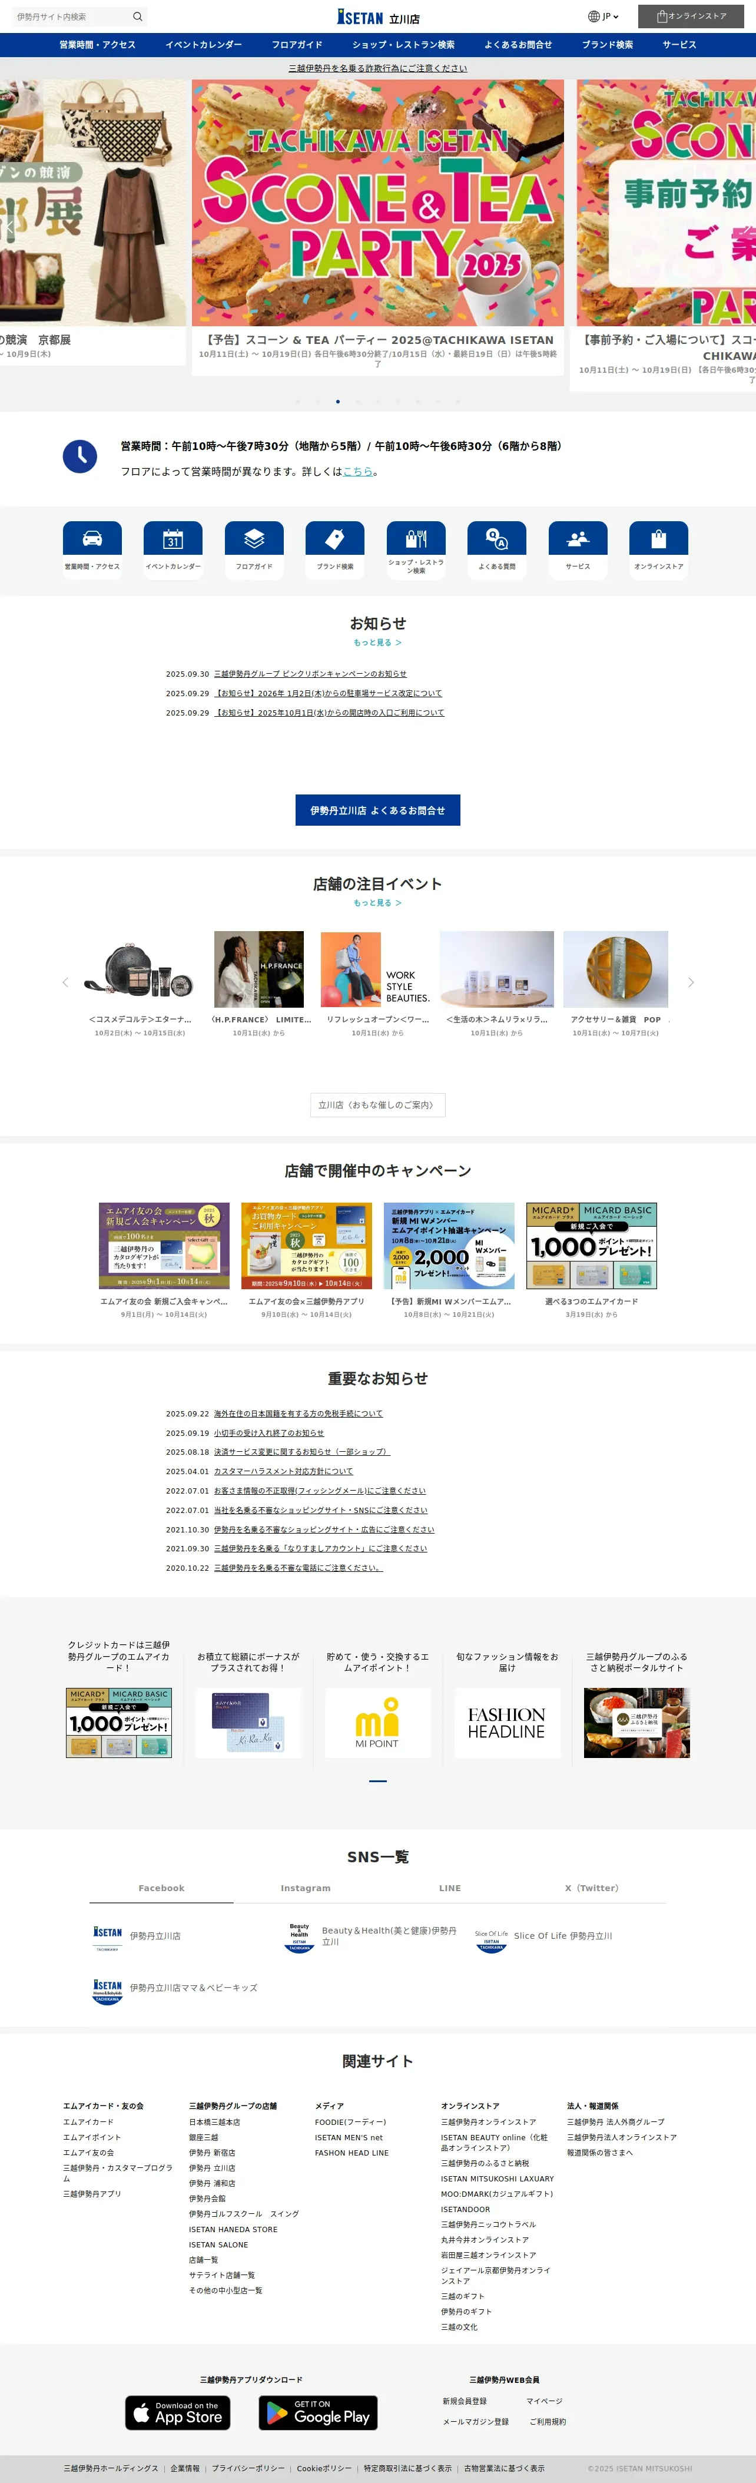Viewport: 756px width, 2483px height.
Task: Open 営業時間・アクセス in the navigation bar
Action: click(97, 44)
